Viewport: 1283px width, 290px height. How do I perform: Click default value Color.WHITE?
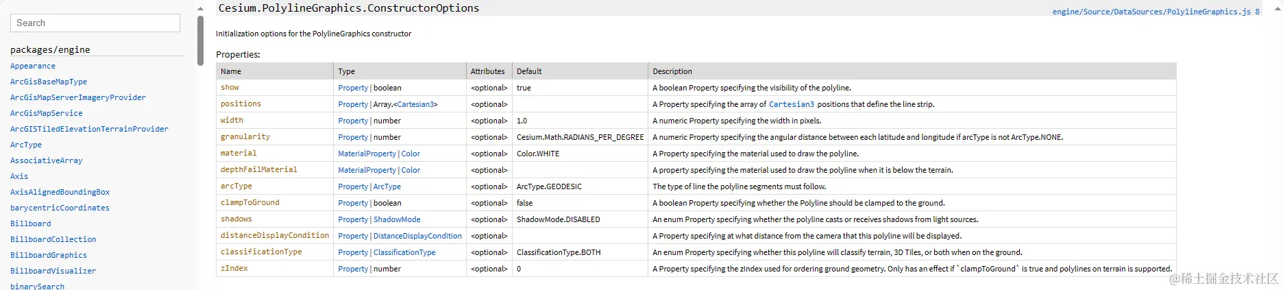[538, 154]
